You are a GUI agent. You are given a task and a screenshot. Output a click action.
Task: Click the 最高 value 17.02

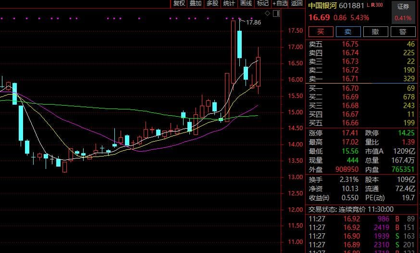[350, 142]
